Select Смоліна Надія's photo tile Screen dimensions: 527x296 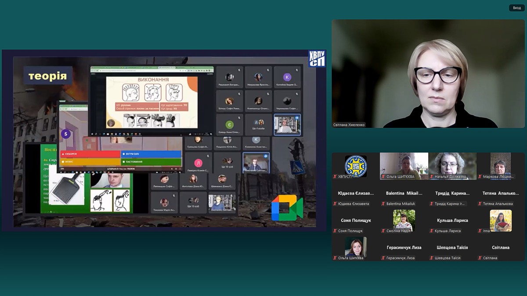tap(404, 220)
